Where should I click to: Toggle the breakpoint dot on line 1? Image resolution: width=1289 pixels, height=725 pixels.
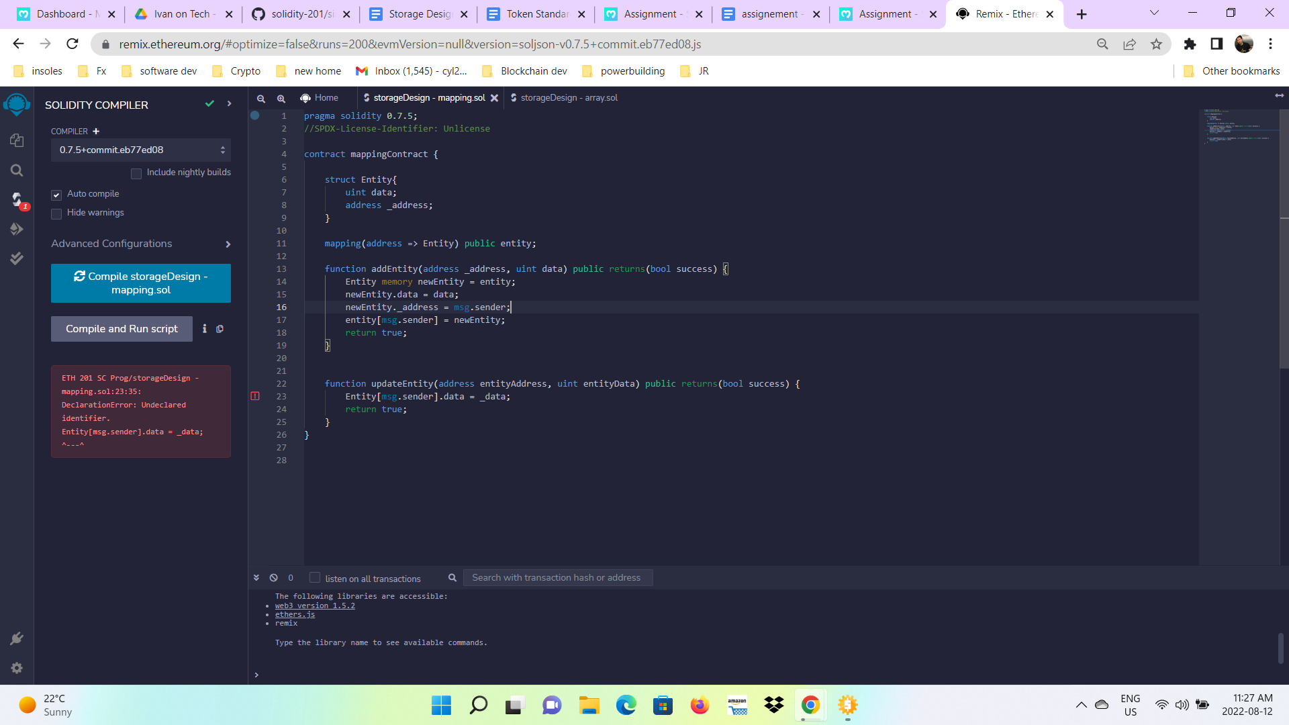(x=255, y=115)
